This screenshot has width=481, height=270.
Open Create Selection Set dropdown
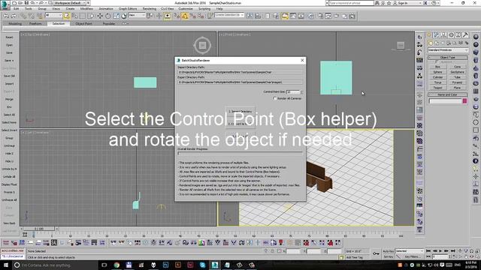coord(229,15)
